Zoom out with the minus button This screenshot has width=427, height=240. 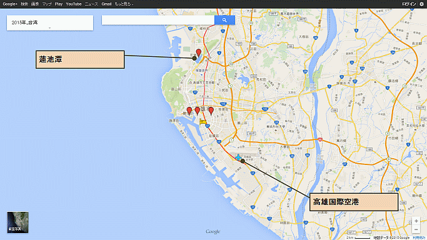pyautogui.click(x=416, y=229)
